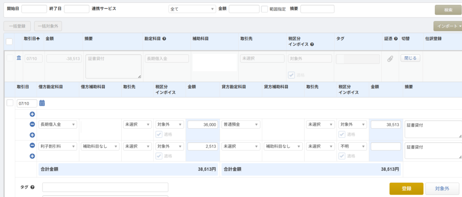The width and height of the screenshot is (462, 197).
Task: Open the 普通預金 credit account dropdown
Action: pyautogui.click(x=240, y=125)
